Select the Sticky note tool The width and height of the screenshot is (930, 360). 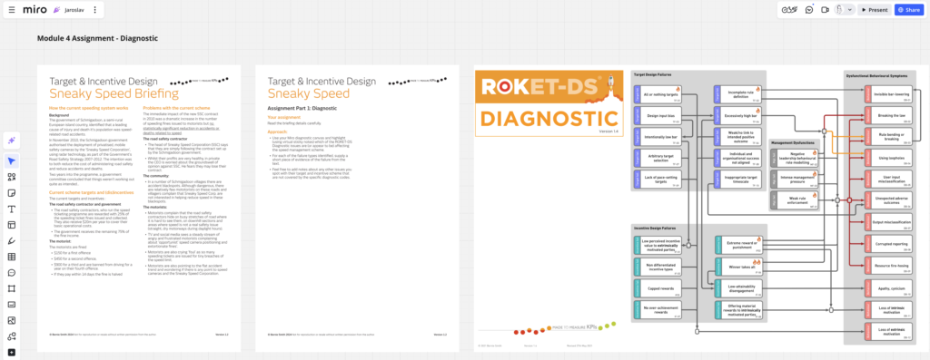tap(11, 193)
